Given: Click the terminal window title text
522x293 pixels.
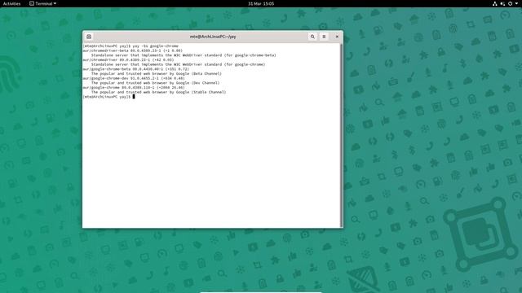Looking at the screenshot, I should pos(213,37).
